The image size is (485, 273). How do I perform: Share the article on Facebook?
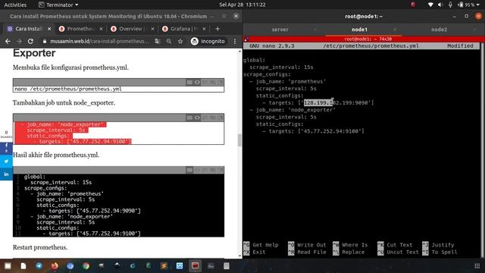click(6, 148)
